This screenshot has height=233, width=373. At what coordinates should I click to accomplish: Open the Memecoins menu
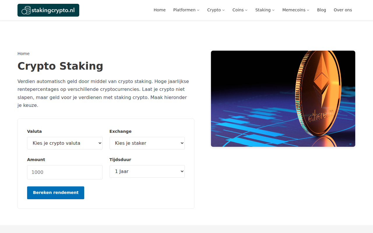pyautogui.click(x=294, y=10)
